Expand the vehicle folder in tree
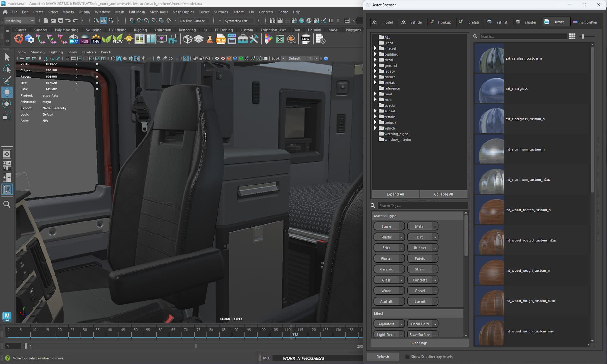This screenshot has height=364, width=607. 375,128
